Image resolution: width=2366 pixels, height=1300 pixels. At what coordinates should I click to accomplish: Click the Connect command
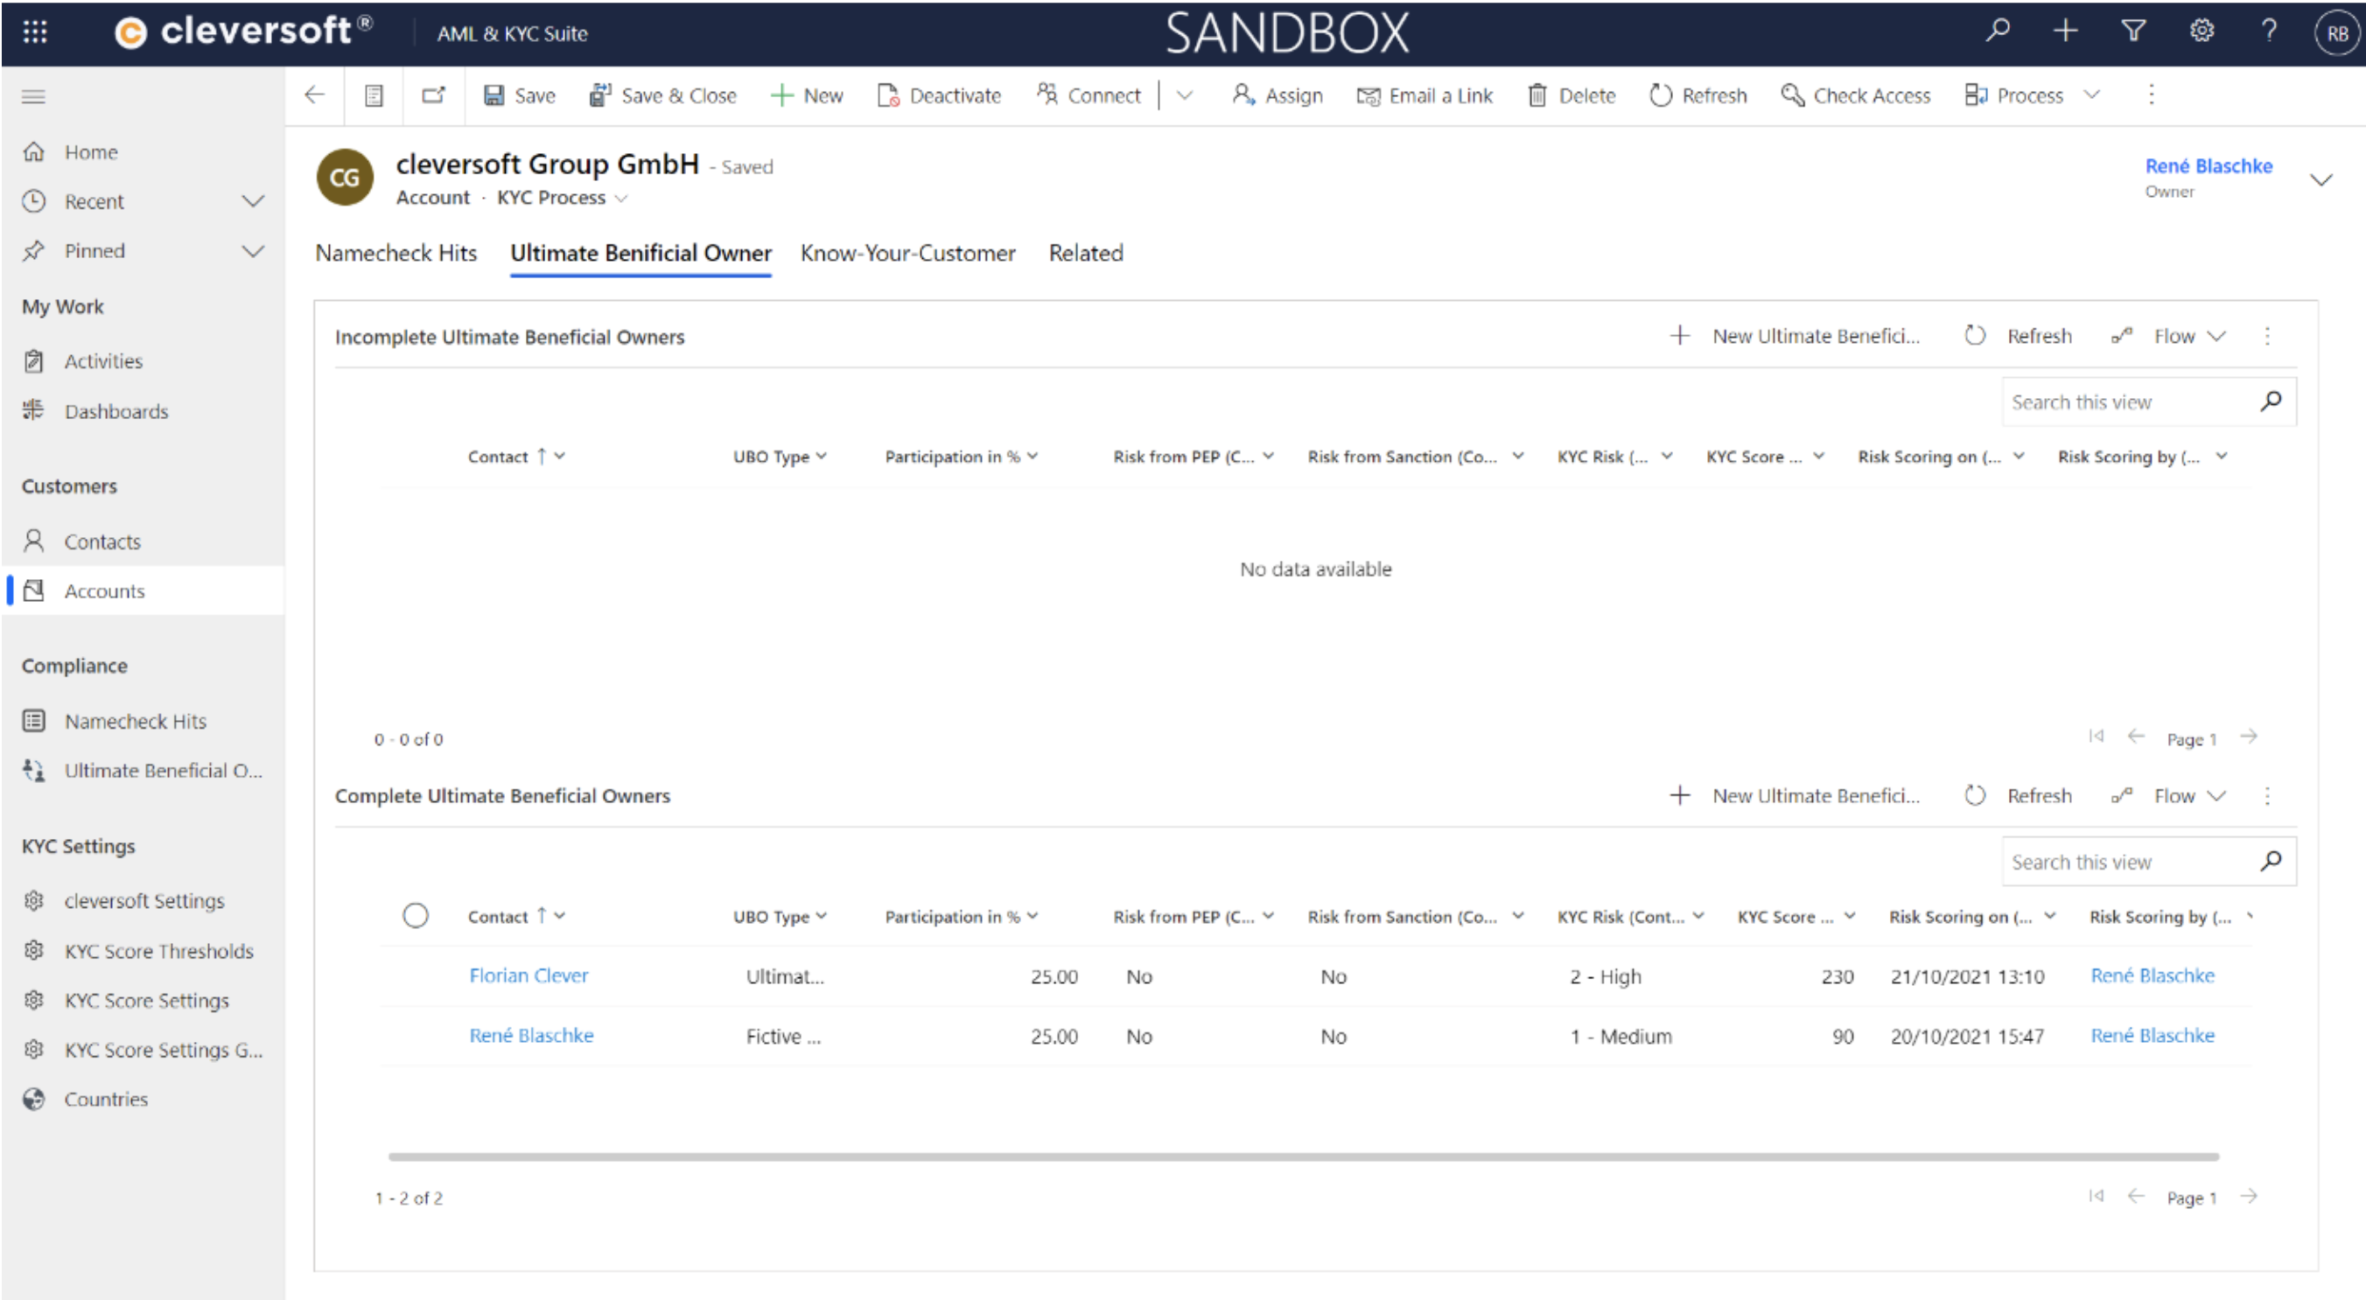(1088, 95)
